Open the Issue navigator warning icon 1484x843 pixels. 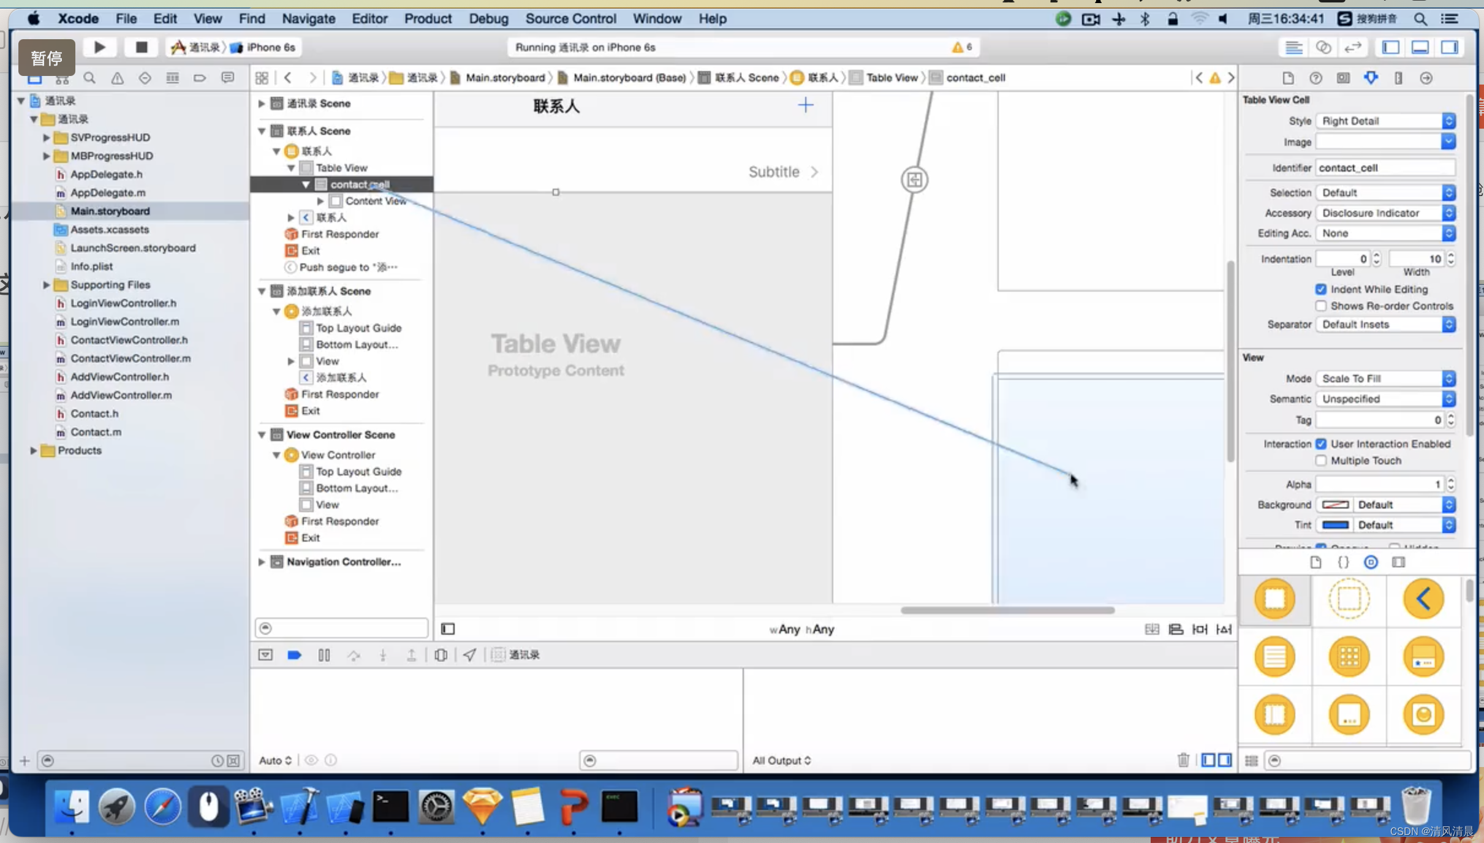tap(117, 78)
